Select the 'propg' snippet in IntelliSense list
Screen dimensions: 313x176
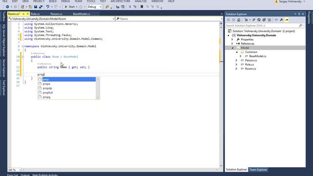67,97
